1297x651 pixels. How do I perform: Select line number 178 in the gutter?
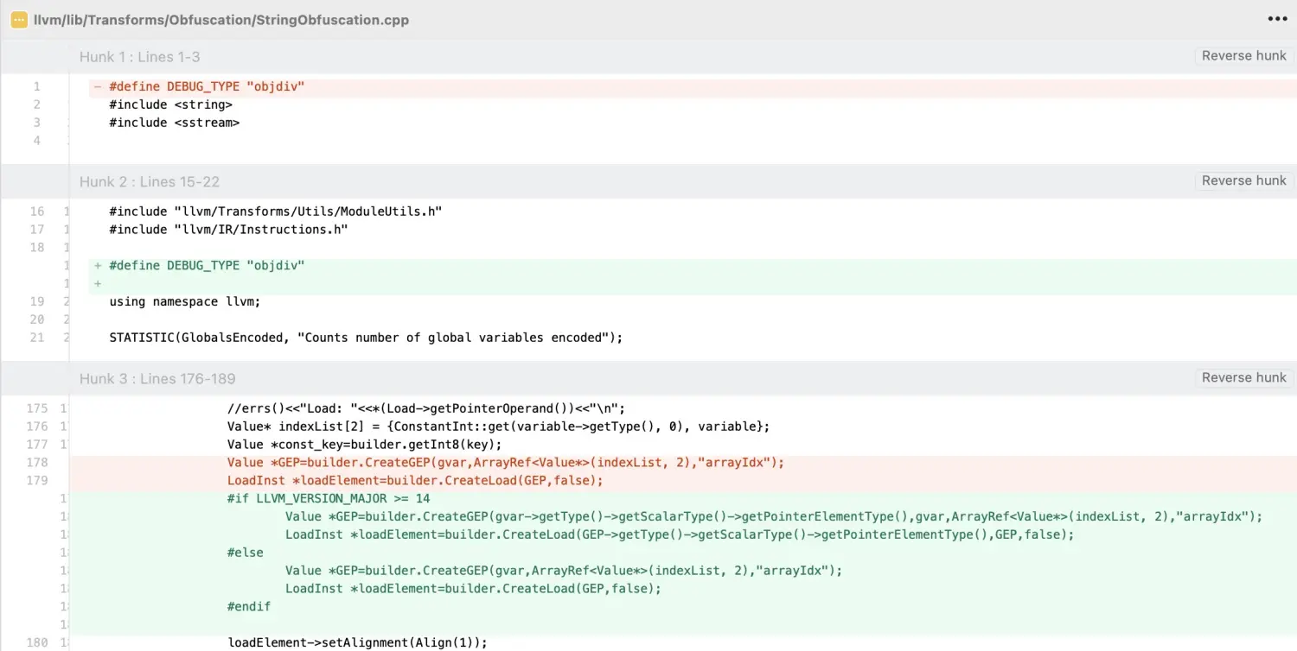click(x=37, y=463)
